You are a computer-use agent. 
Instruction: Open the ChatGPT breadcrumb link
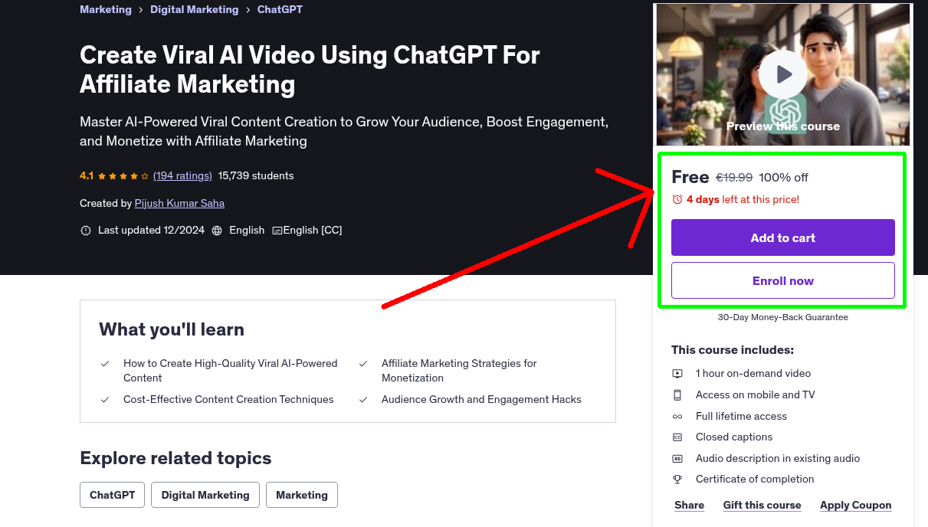tap(280, 10)
